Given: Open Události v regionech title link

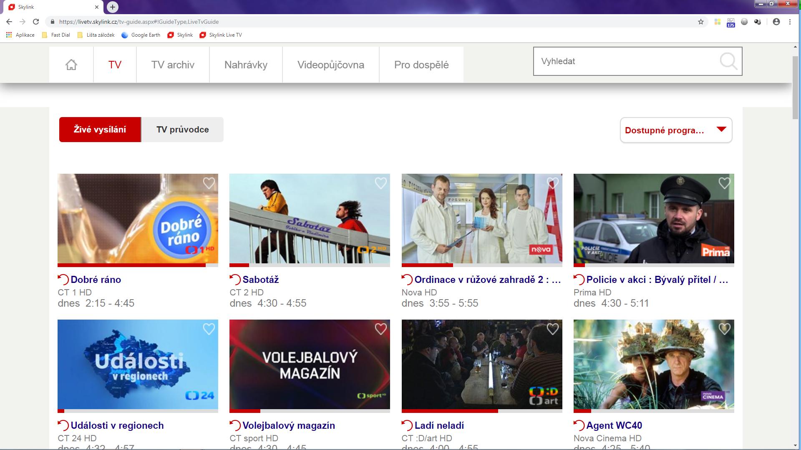Looking at the screenshot, I should click(117, 425).
